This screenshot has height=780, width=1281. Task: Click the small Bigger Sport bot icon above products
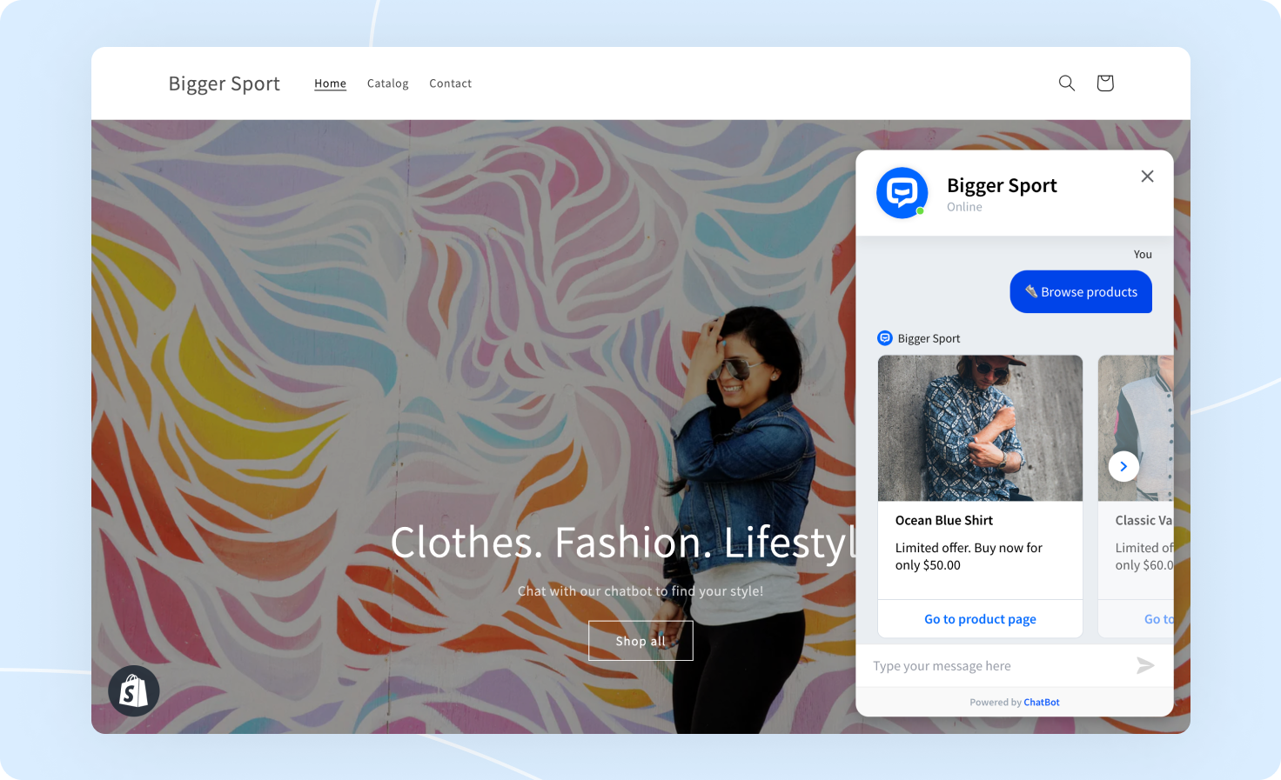click(885, 337)
